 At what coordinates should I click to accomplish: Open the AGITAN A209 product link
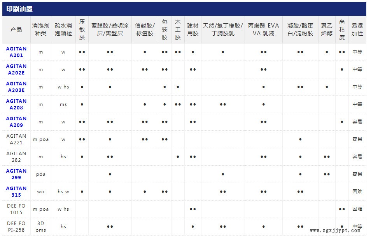click(16, 122)
